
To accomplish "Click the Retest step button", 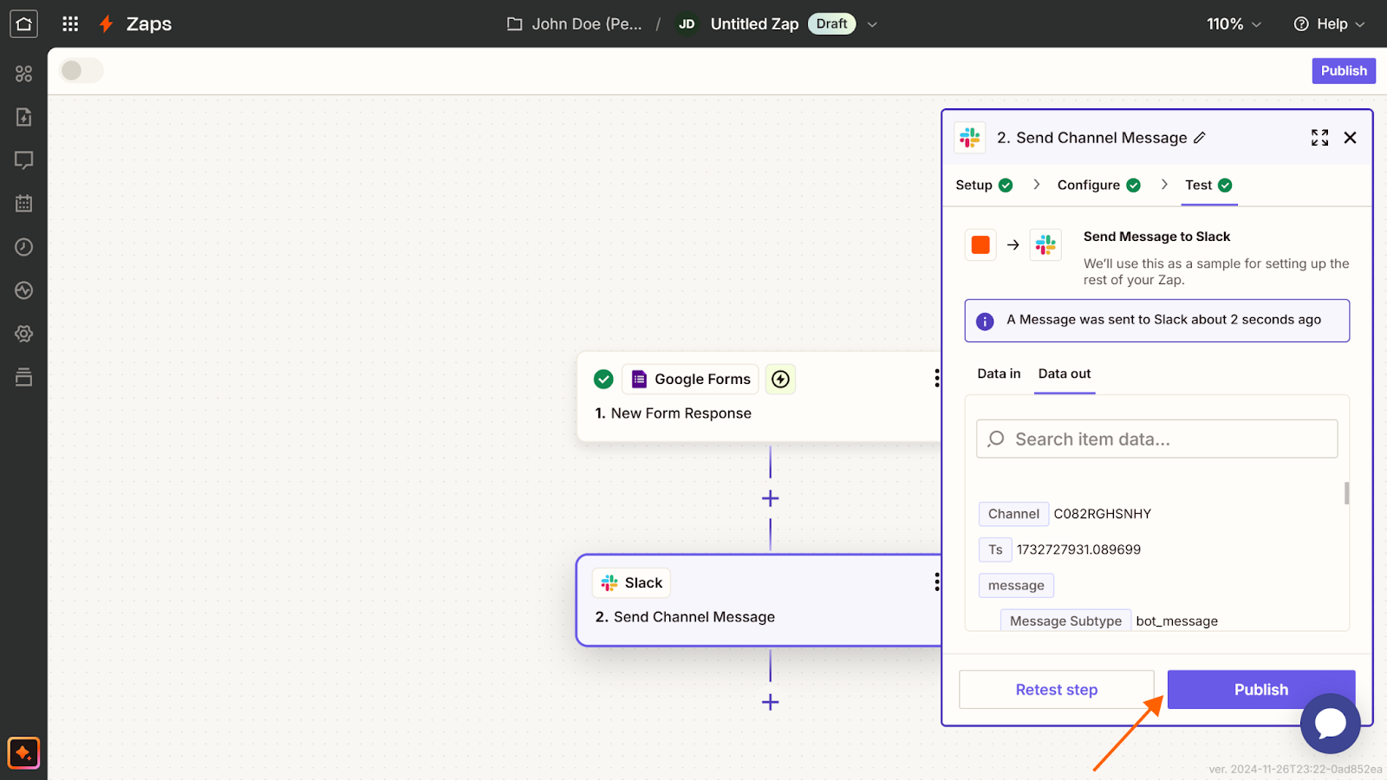I will (1056, 690).
